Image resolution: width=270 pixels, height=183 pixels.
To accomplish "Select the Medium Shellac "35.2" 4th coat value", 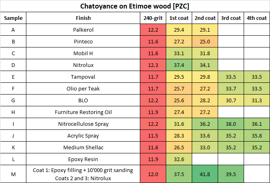I will click(257, 148).
